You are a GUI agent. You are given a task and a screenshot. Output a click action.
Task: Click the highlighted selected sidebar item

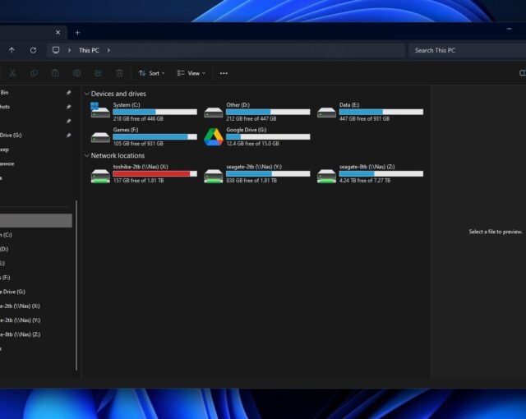[x=36, y=220]
